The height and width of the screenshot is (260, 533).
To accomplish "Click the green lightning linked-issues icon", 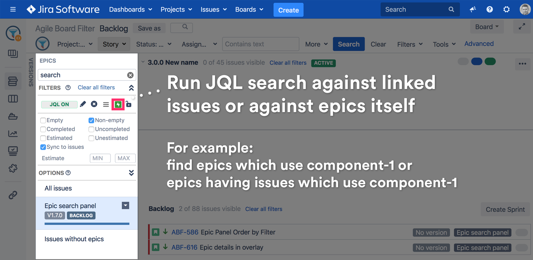I will (118, 104).
